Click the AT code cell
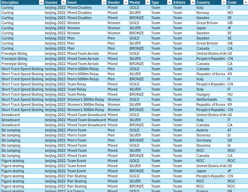The width and height of the screenshot is (248, 192). [x=237, y=130]
